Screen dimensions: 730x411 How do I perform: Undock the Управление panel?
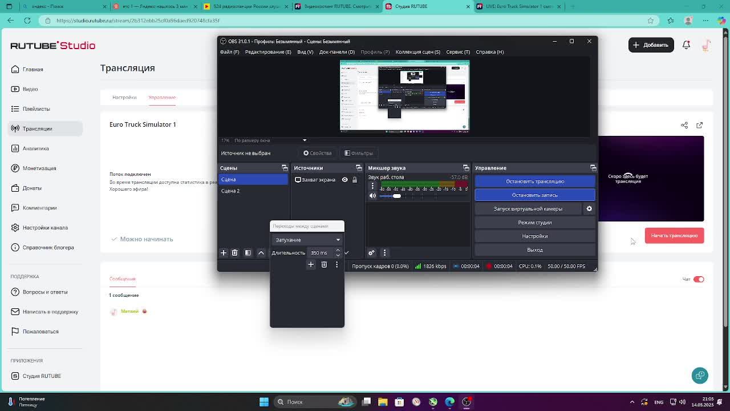pos(593,168)
